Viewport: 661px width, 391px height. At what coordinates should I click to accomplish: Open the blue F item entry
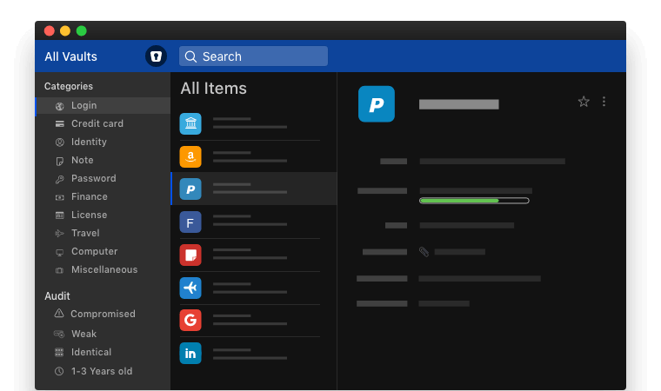pyautogui.click(x=190, y=222)
